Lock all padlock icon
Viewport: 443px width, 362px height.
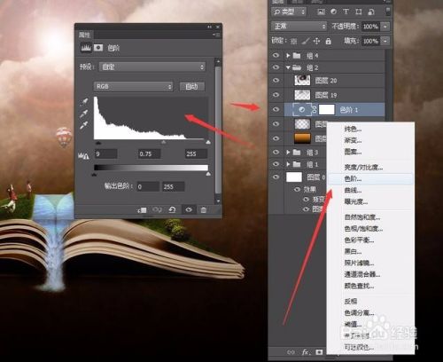click(328, 41)
